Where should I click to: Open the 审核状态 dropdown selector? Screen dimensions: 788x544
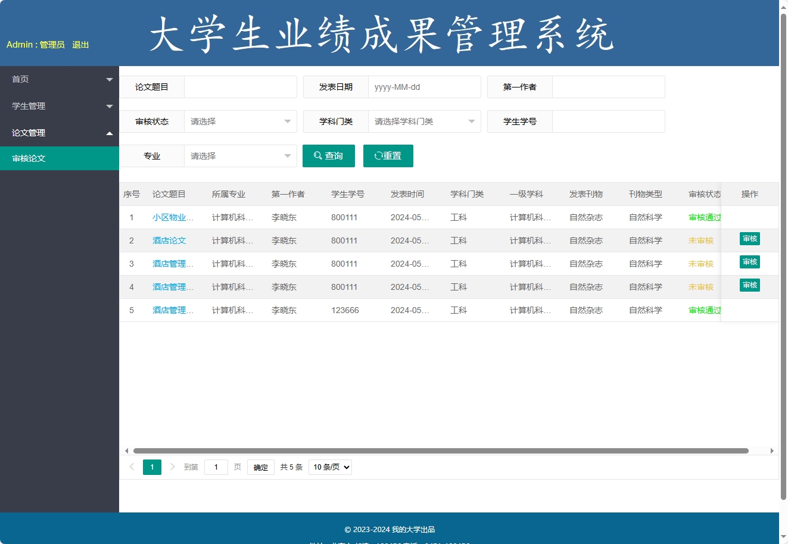[240, 121]
